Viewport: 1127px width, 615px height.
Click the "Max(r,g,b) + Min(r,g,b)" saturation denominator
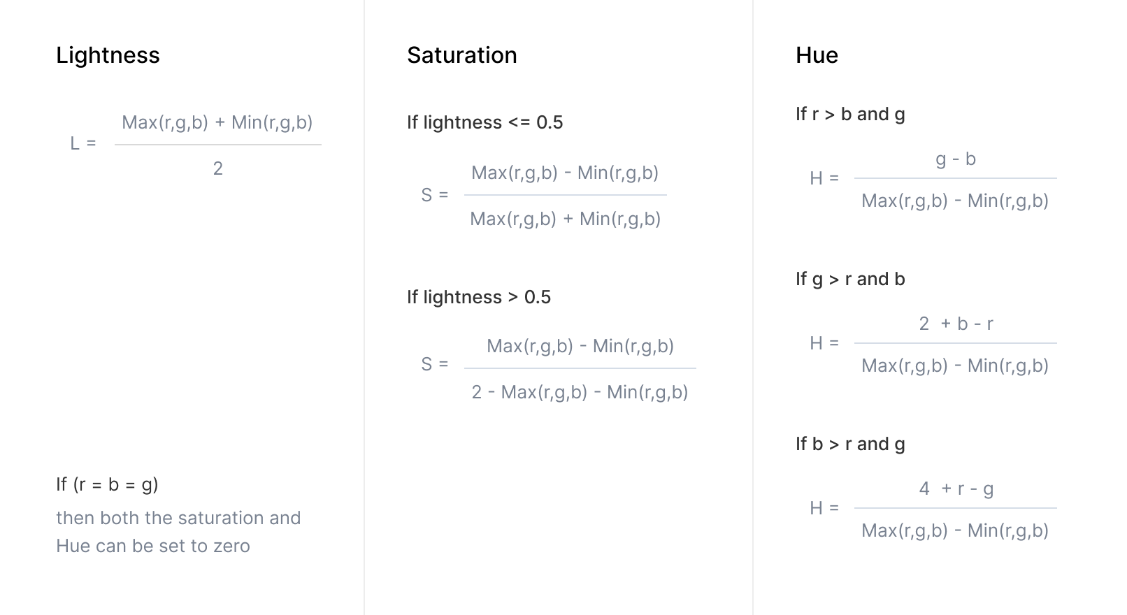coord(565,219)
